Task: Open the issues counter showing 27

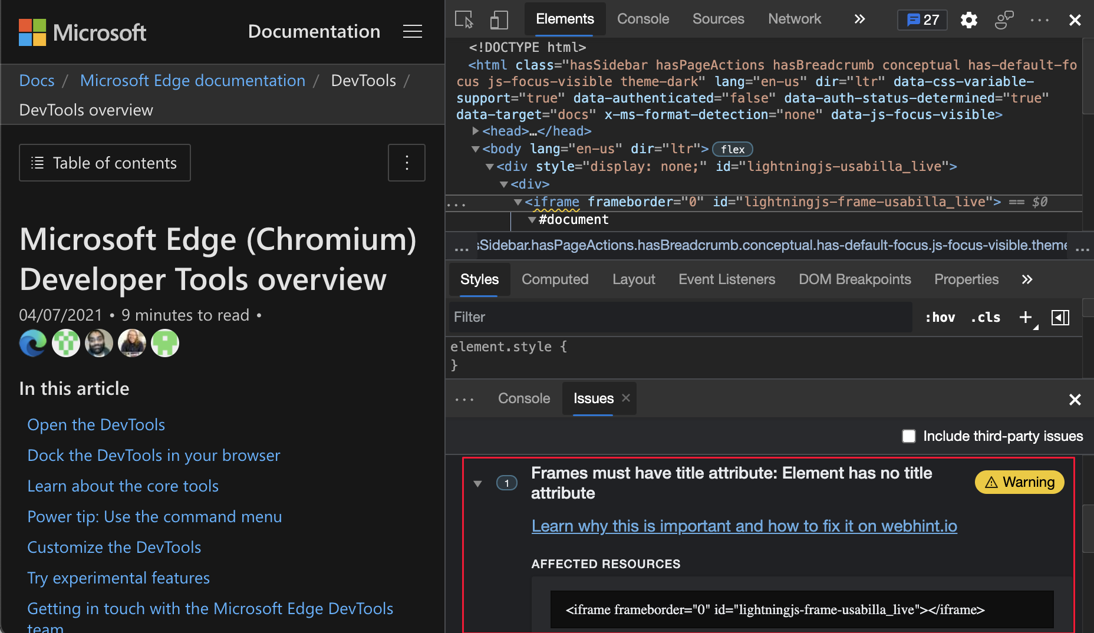Action: click(x=921, y=19)
